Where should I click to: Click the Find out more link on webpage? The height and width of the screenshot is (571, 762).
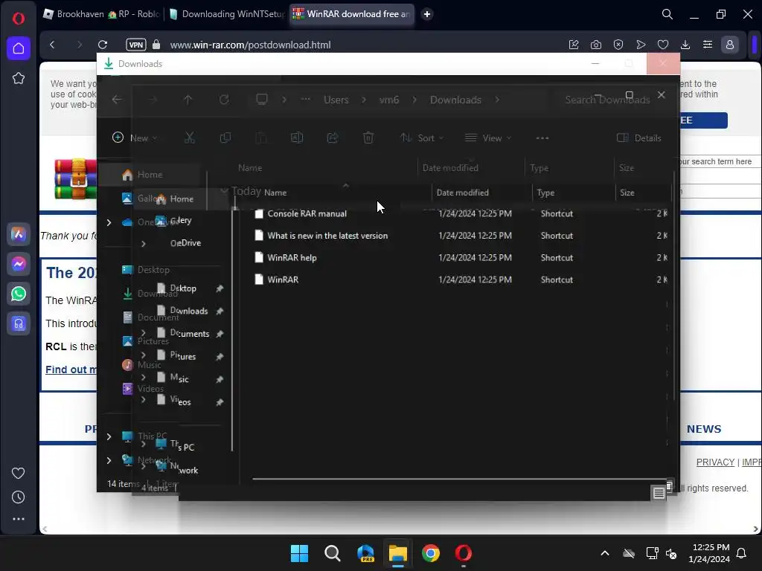(x=71, y=370)
